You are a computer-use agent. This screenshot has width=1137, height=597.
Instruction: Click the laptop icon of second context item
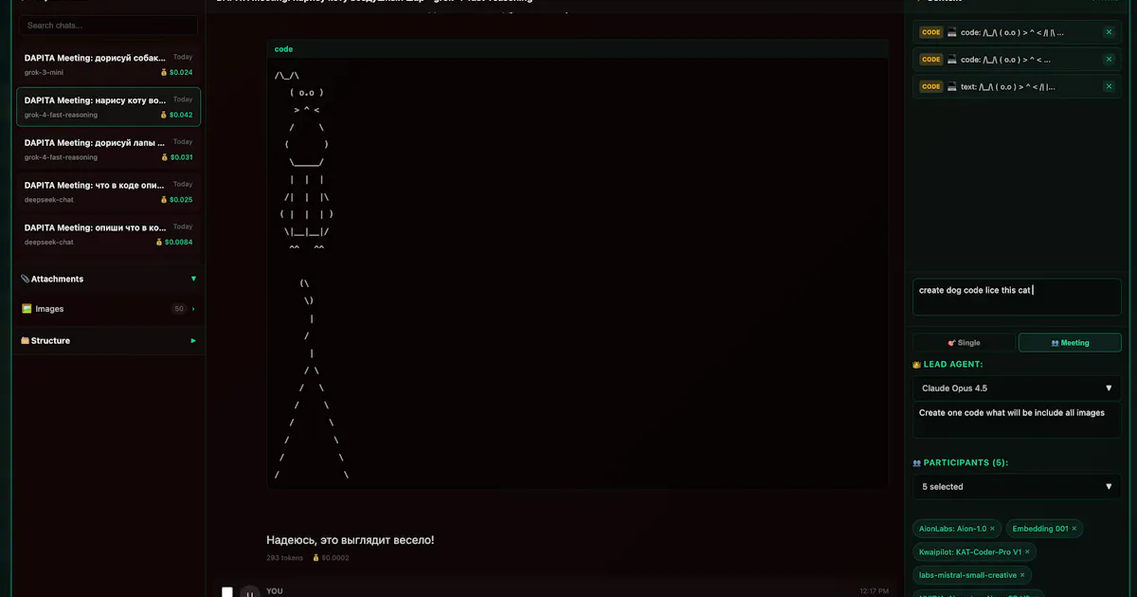click(951, 59)
